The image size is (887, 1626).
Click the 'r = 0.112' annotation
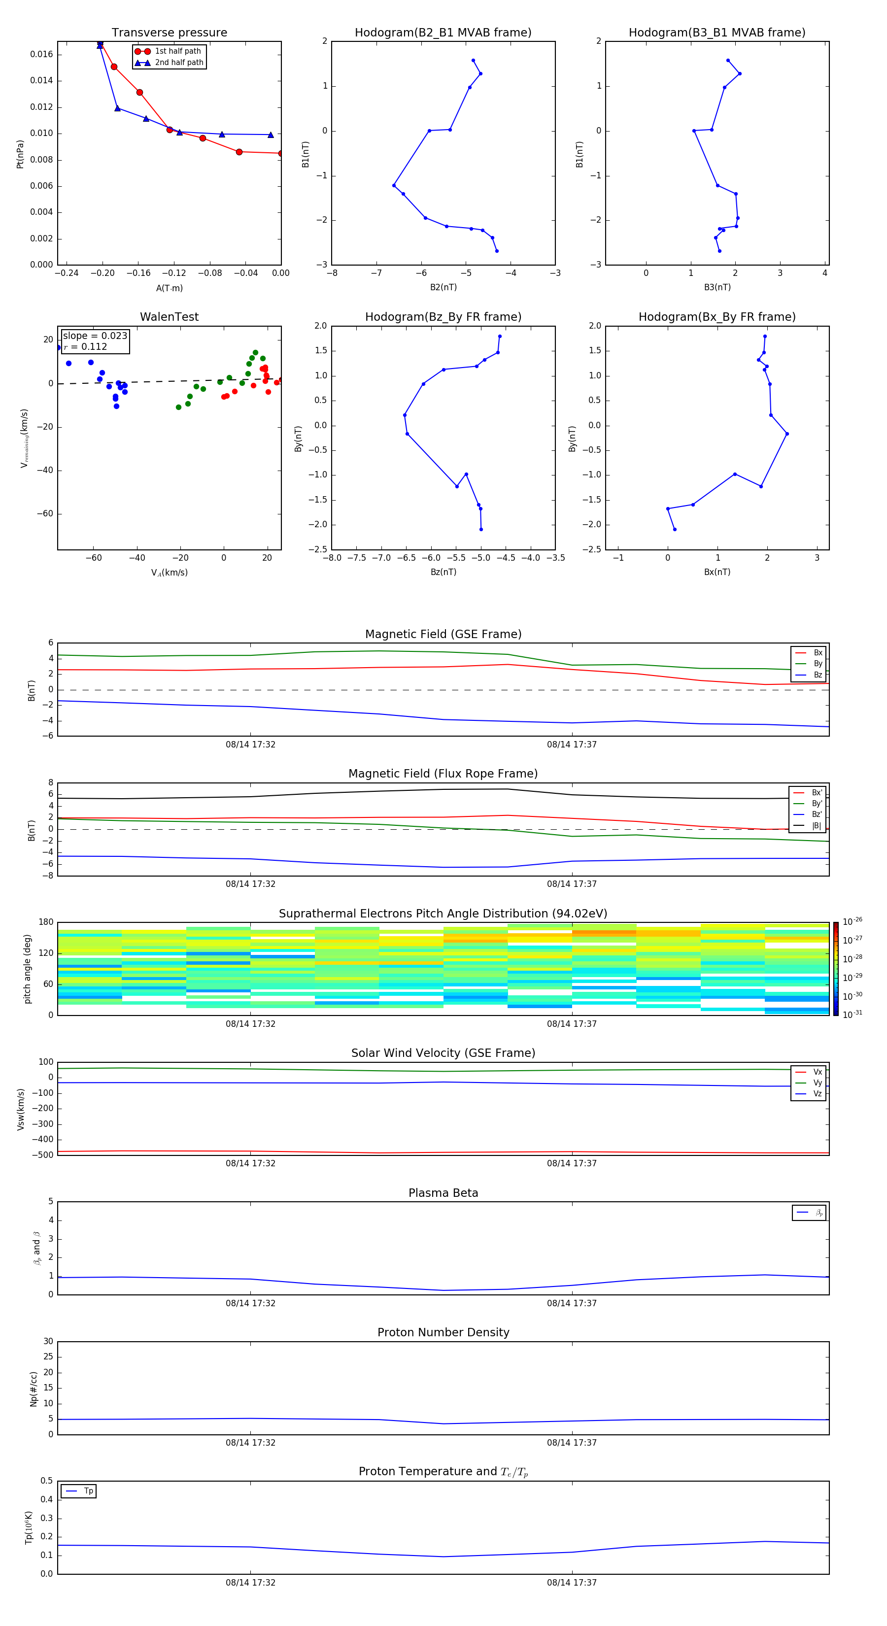pos(85,346)
